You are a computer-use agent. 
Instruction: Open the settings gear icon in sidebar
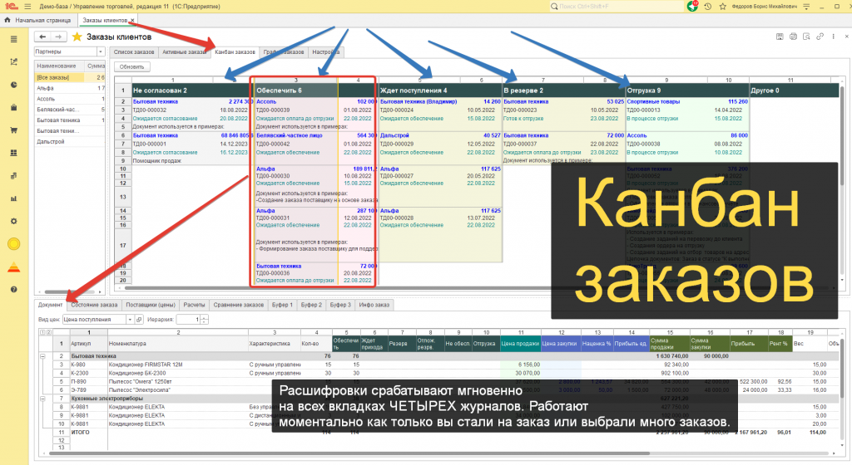point(13,221)
